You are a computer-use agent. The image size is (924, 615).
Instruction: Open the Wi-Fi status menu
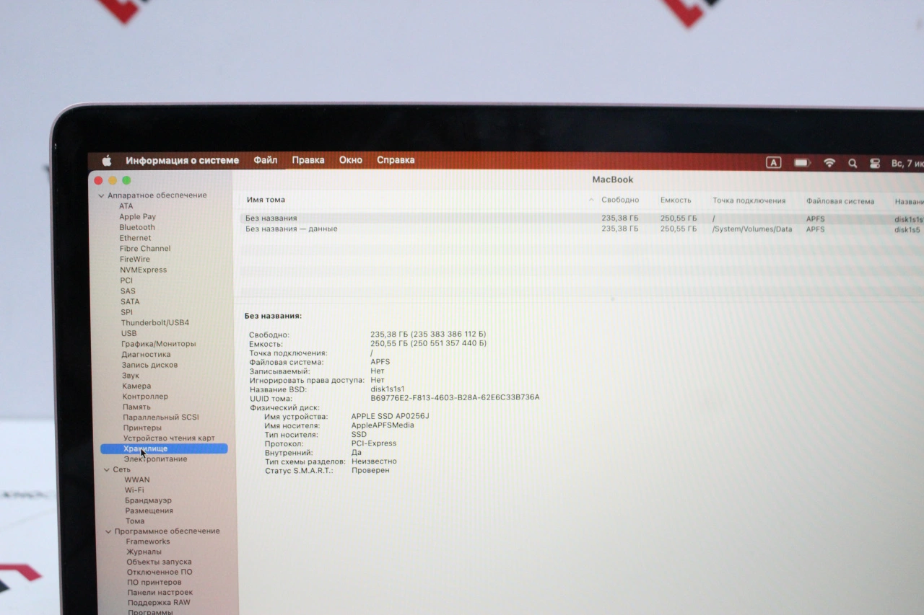point(829,163)
